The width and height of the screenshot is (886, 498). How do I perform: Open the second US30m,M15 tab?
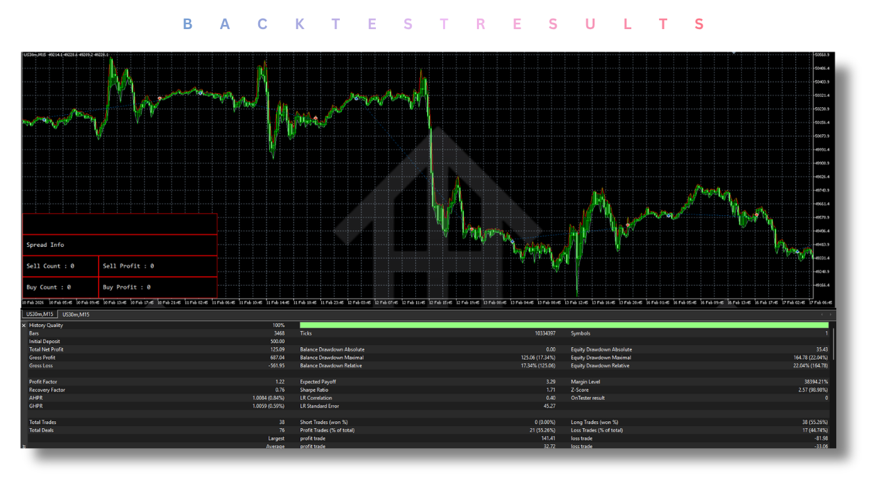click(x=75, y=314)
